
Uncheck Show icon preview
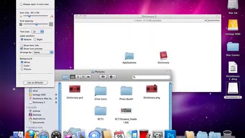pos(21,49)
